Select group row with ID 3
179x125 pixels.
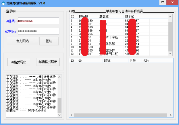119,24
